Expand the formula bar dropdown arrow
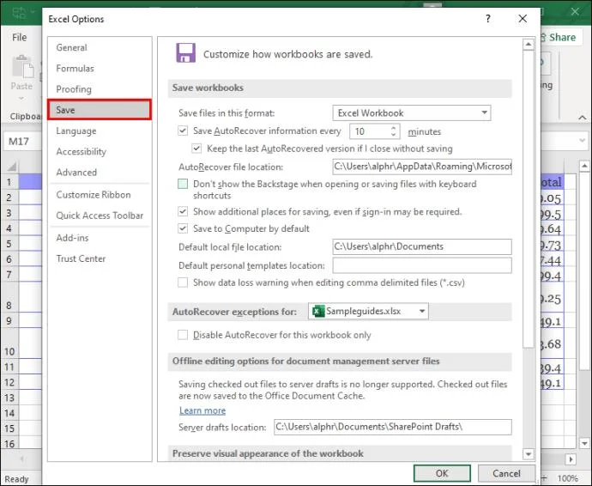592x486 pixels. click(x=582, y=141)
